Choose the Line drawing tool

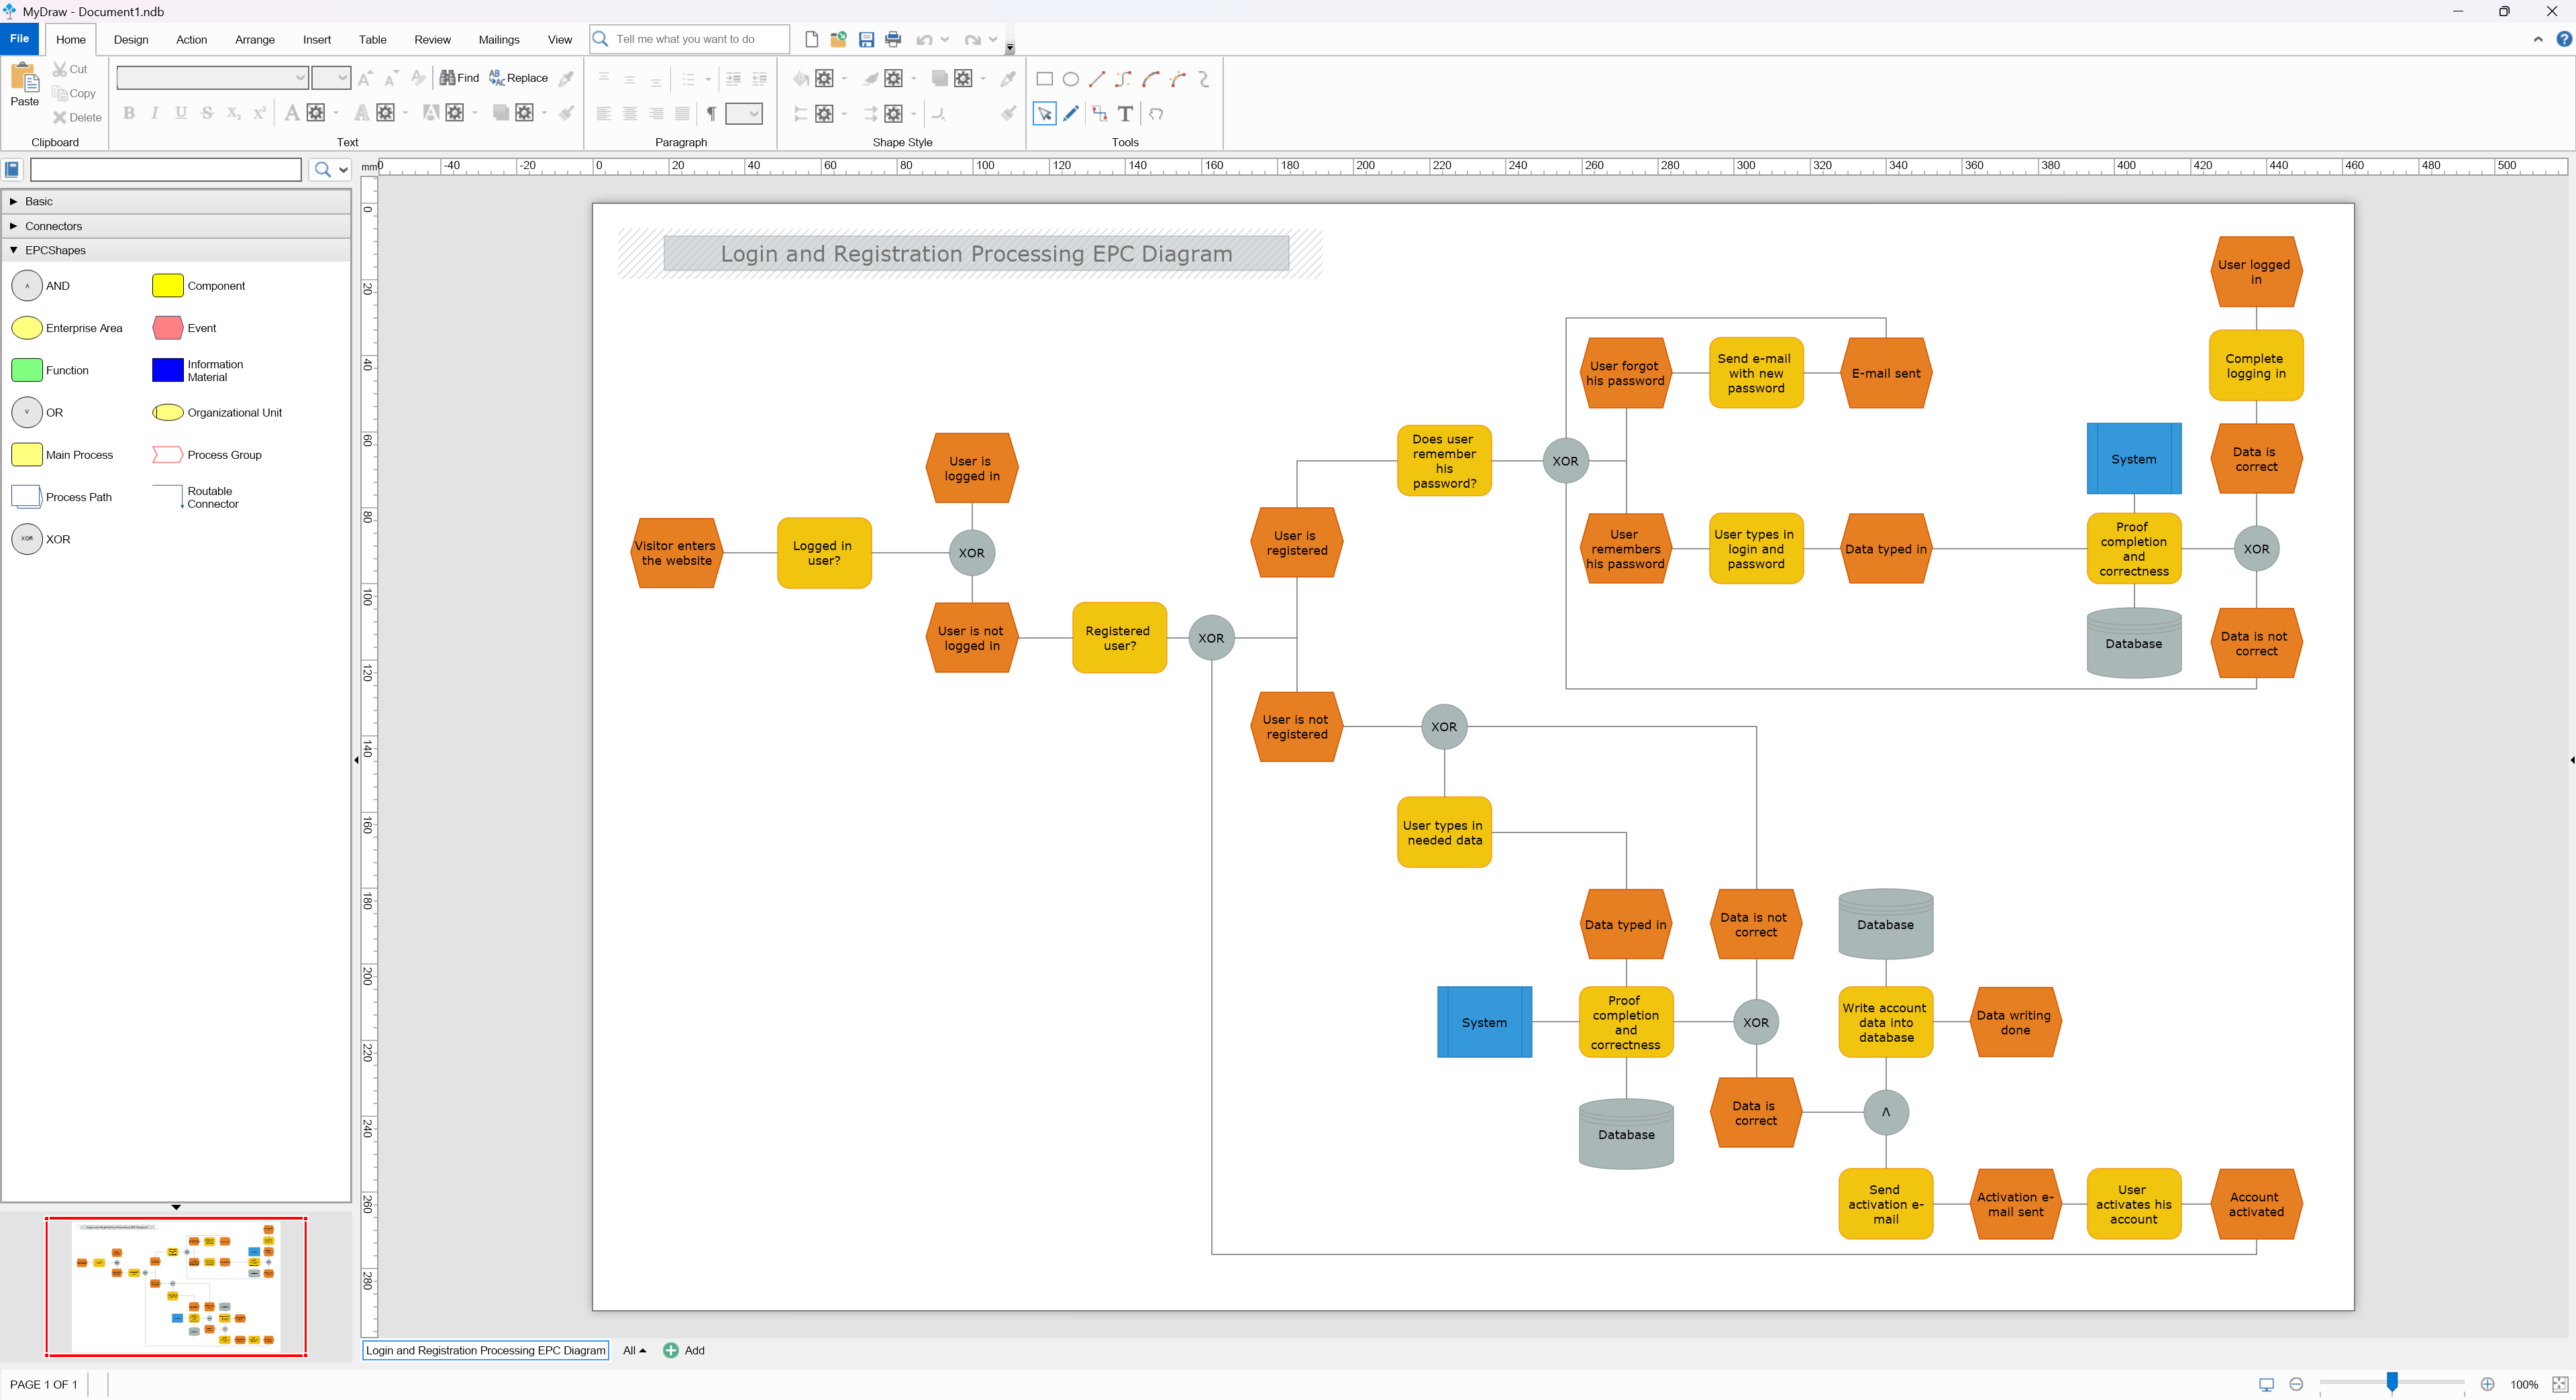click(x=1097, y=79)
